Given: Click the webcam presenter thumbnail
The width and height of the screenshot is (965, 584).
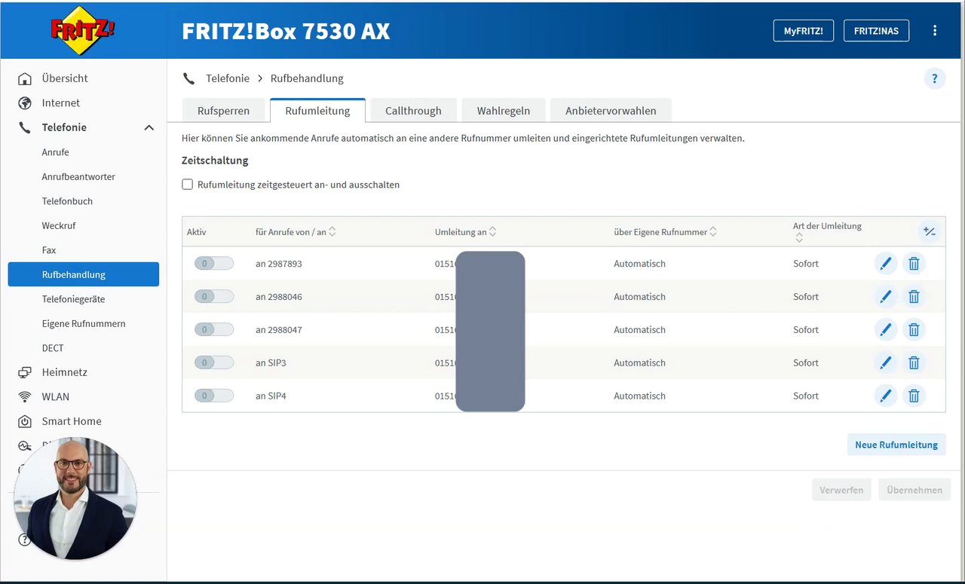Looking at the screenshot, I should point(75,498).
